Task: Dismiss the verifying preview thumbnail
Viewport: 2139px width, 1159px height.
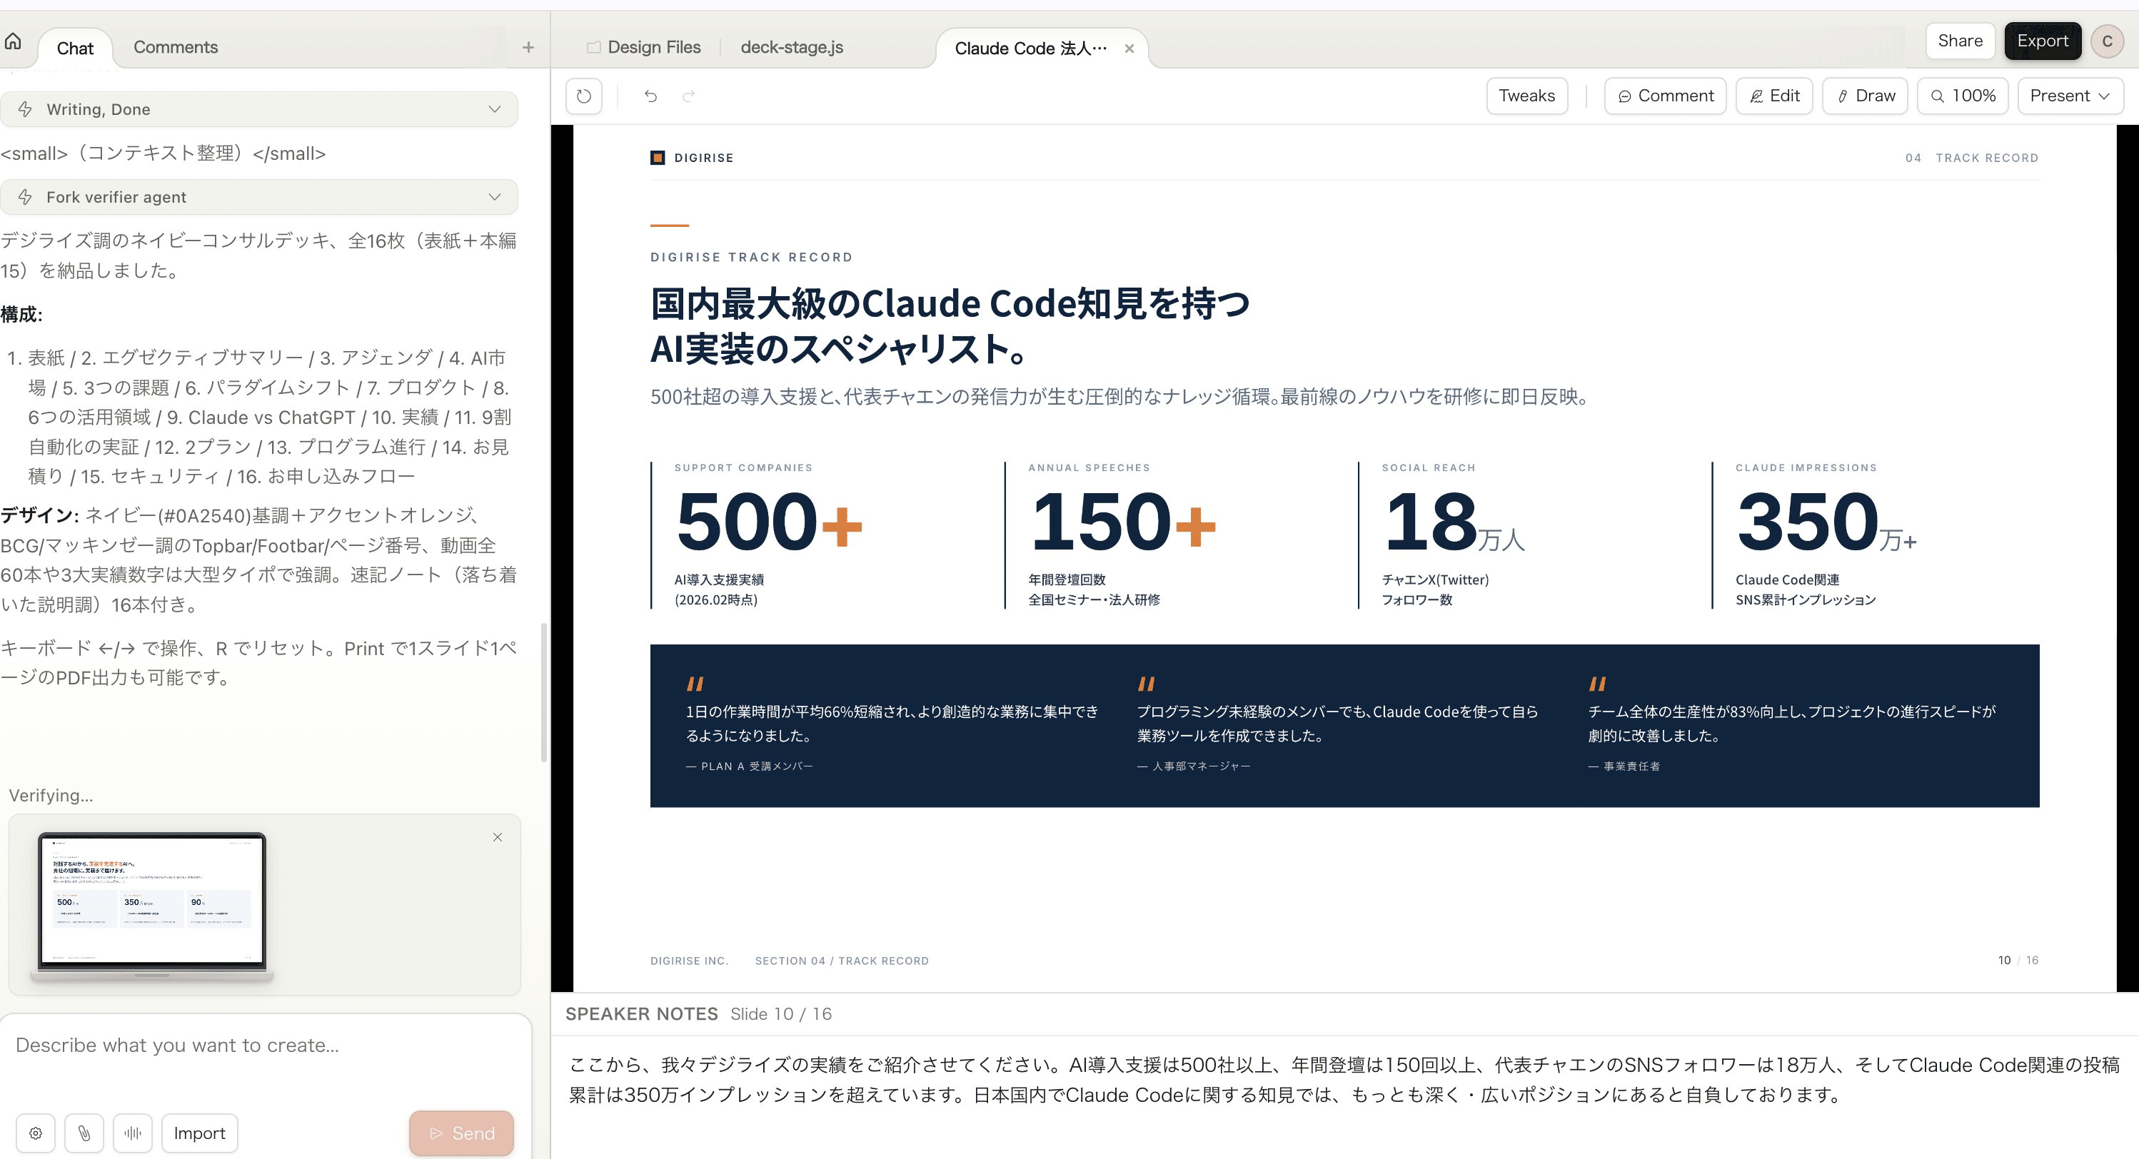Action: [x=498, y=837]
